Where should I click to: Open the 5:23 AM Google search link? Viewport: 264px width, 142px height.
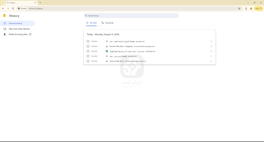coord(118,56)
